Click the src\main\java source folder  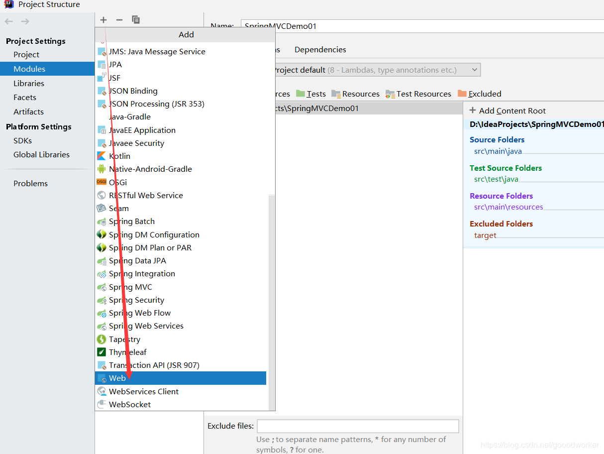pyautogui.click(x=498, y=151)
